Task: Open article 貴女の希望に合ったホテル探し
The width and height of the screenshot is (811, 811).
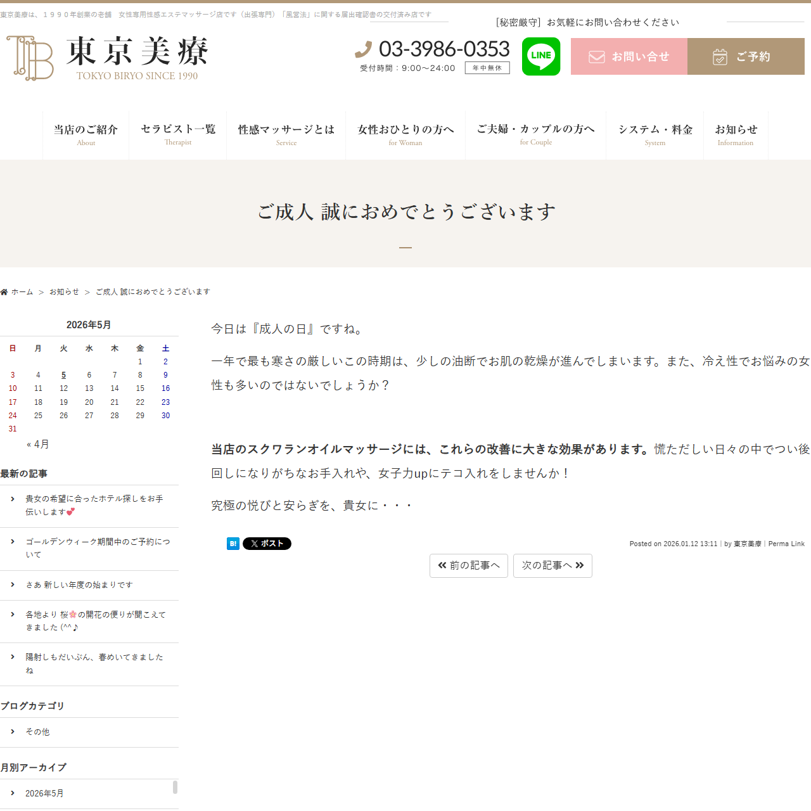Action: (x=94, y=505)
